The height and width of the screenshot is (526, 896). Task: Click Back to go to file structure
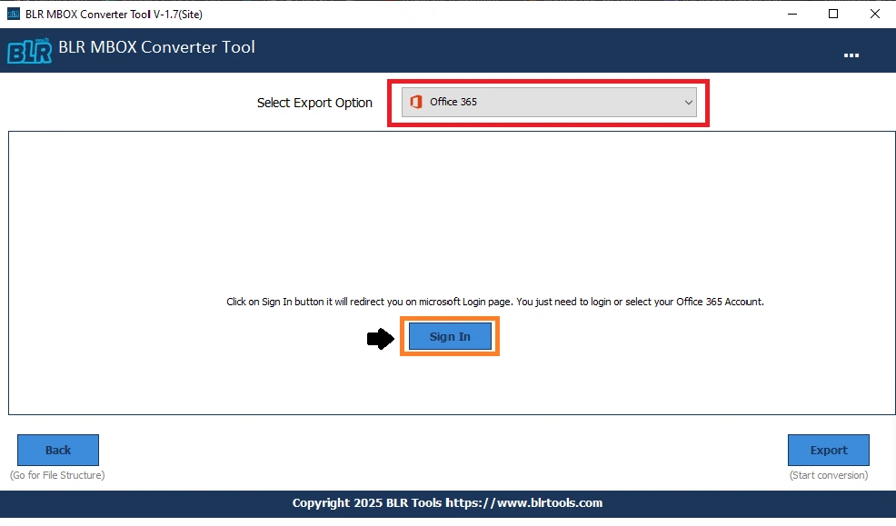pos(57,450)
